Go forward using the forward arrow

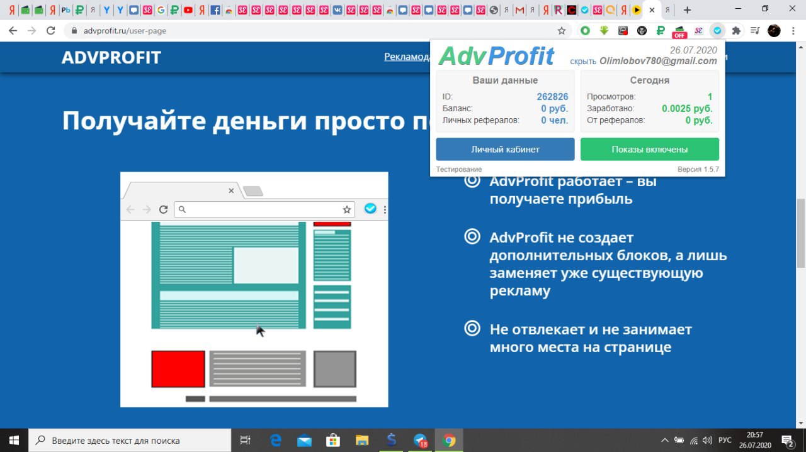click(x=32, y=30)
